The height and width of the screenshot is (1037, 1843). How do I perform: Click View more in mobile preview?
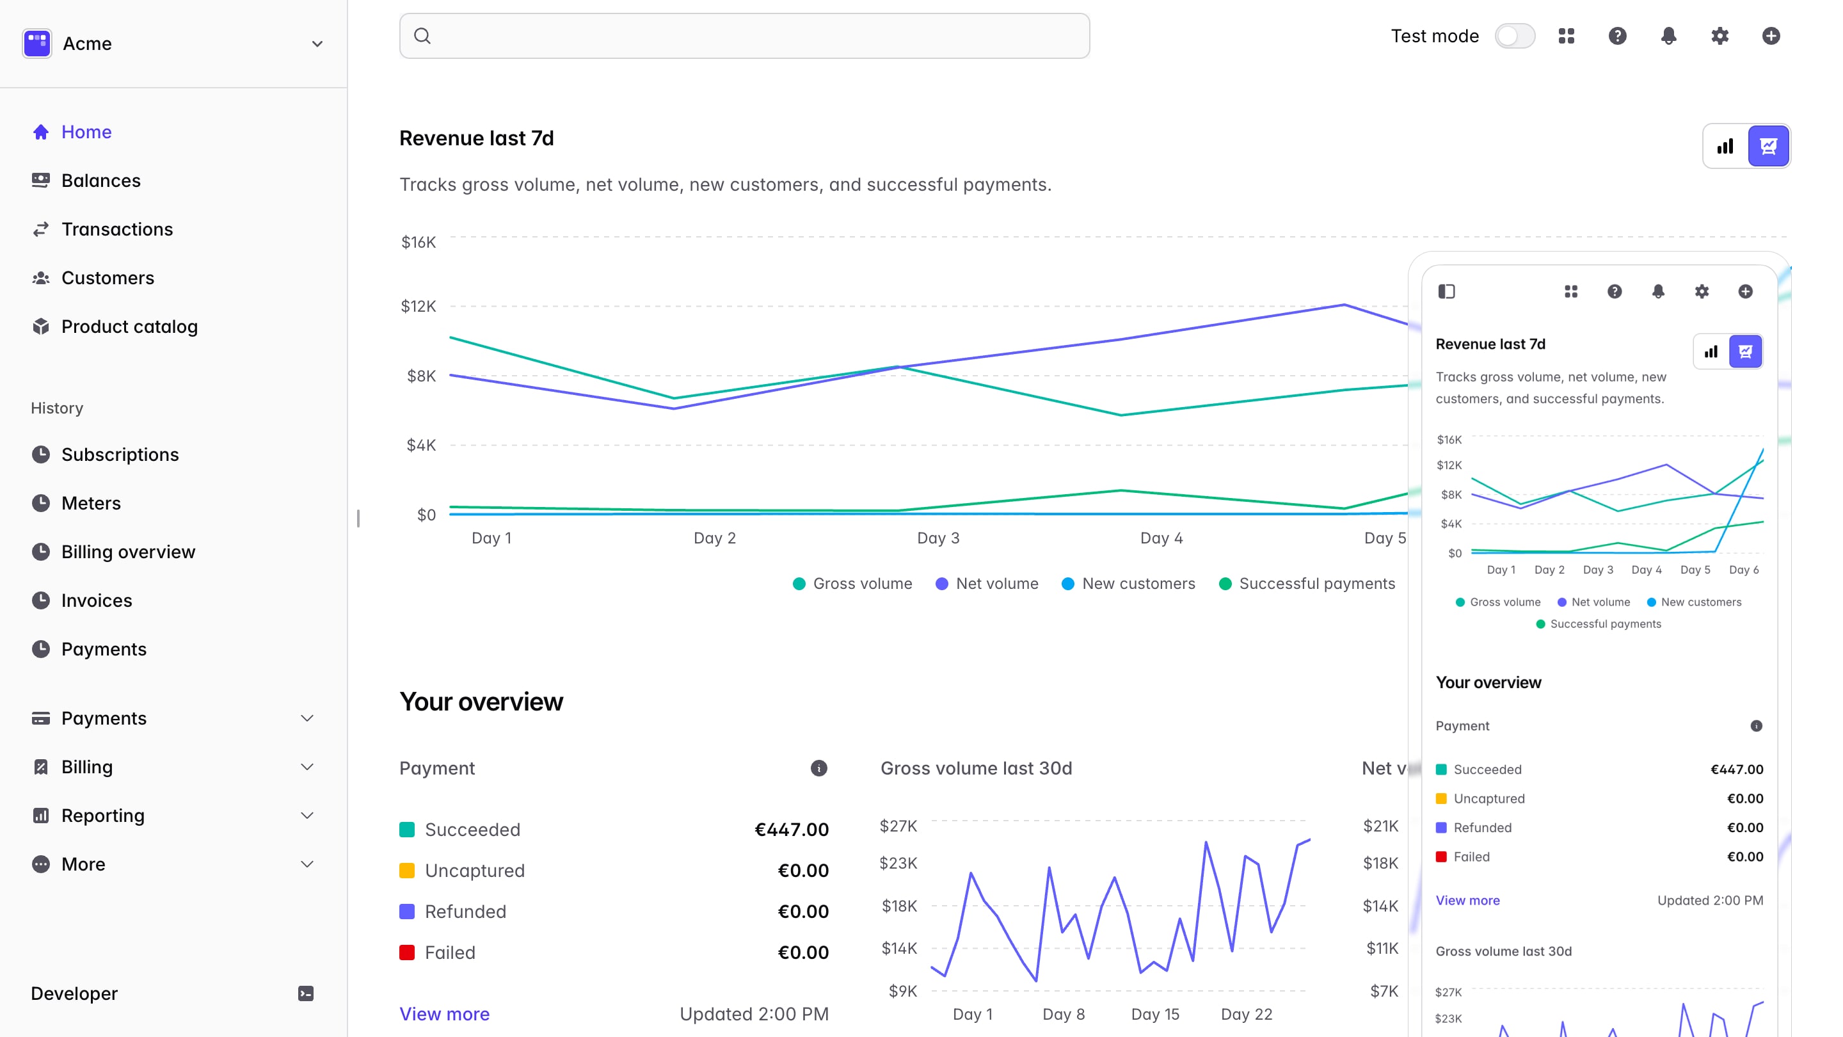point(1467,900)
